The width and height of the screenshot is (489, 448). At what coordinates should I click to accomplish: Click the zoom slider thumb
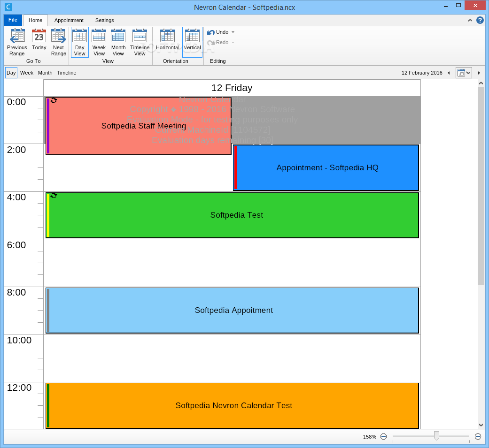[x=436, y=436]
